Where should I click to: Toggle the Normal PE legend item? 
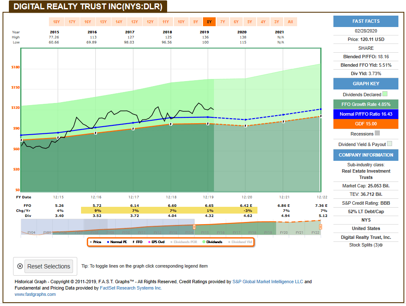pos(117,242)
